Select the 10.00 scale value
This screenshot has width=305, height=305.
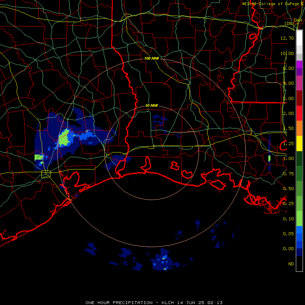pos(287,53)
